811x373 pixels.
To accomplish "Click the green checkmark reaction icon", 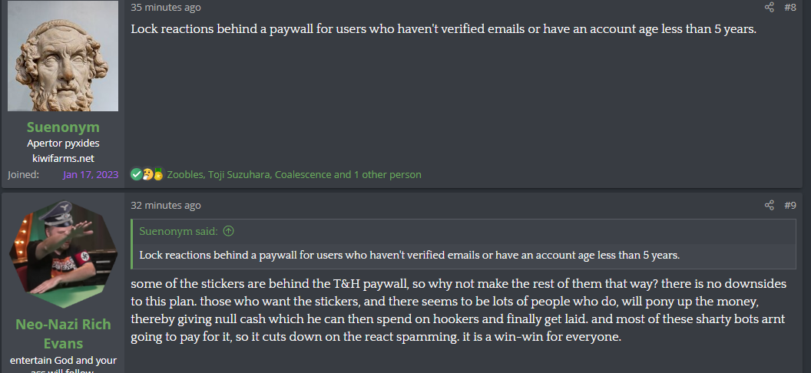I will pos(136,174).
